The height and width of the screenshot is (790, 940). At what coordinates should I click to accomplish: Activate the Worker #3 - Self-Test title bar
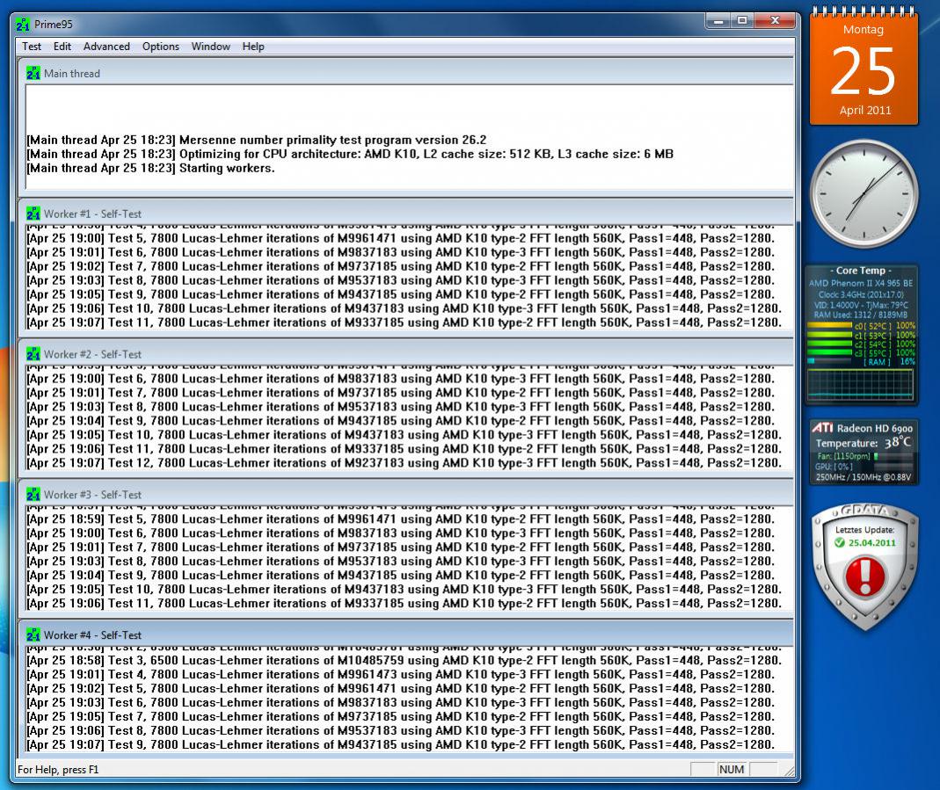[406, 495]
